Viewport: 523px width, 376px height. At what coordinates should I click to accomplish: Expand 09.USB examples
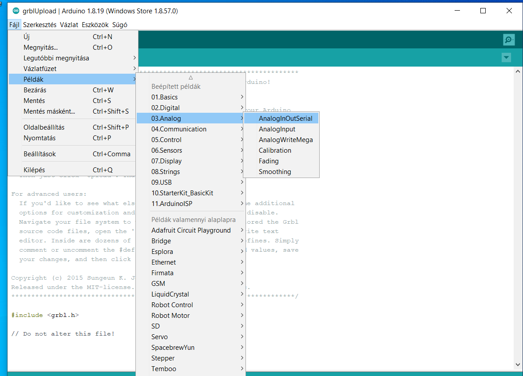point(190,182)
